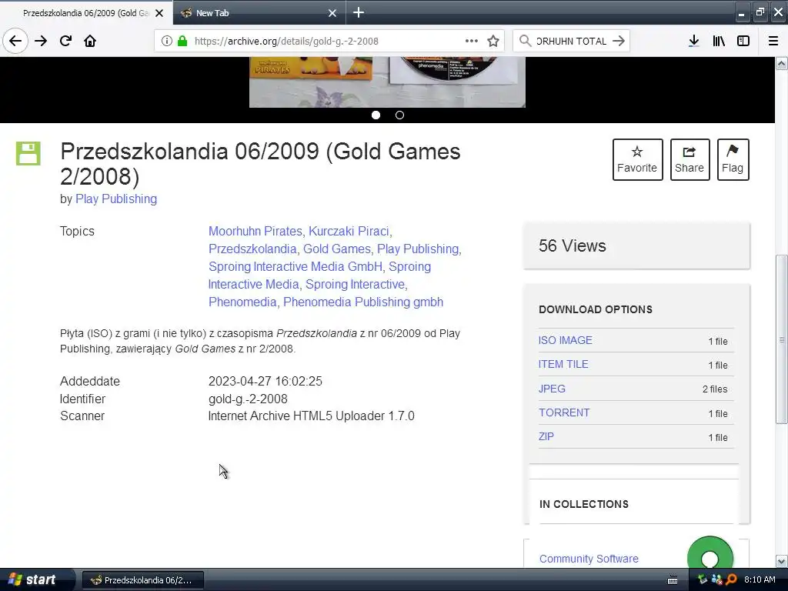Viewport: 788px width, 591px height.
Task: Flag this item
Action: (x=733, y=160)
